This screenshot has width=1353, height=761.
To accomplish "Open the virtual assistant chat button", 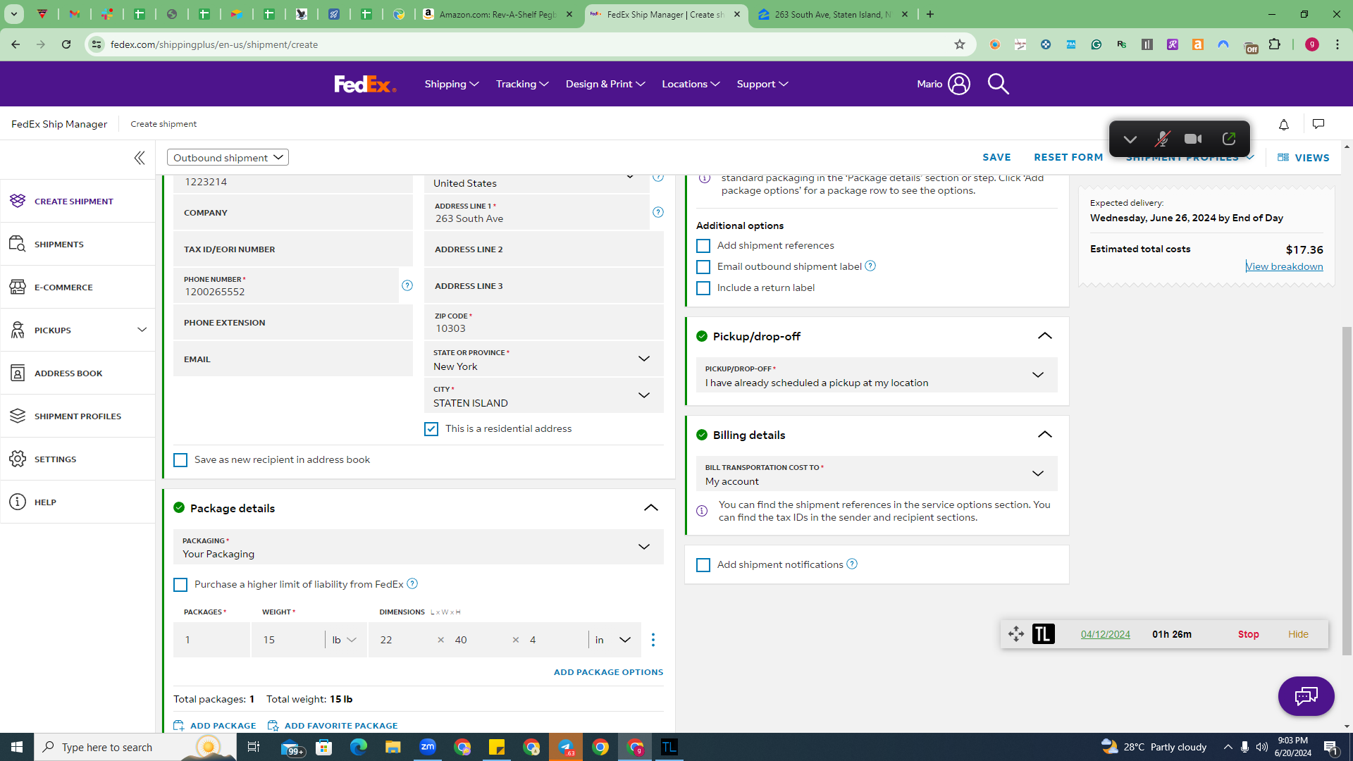I will point(1306,696).
